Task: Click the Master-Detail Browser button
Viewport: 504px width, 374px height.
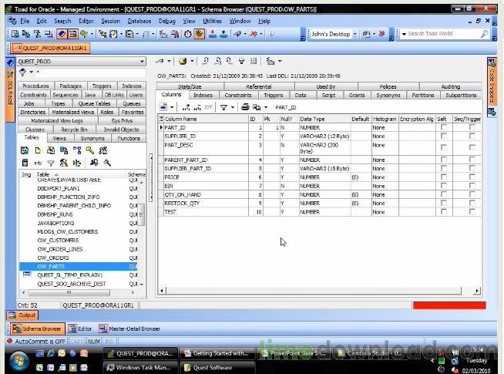Action: click(129, 329)
